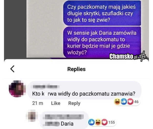
Task: Tap the thumbs-up reaction beside count 46
Action: click(x=124, y=102)
